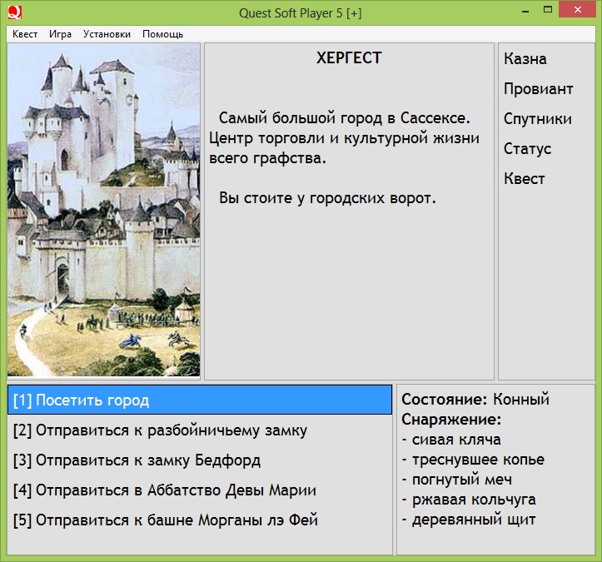
Task: Choose Отправиться к замку Бедфорд
Action: [200, 460]
